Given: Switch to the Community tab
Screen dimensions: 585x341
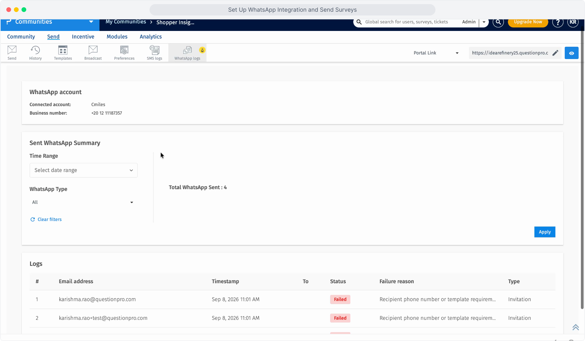Looking at the screenshot, I should point(21,37).
